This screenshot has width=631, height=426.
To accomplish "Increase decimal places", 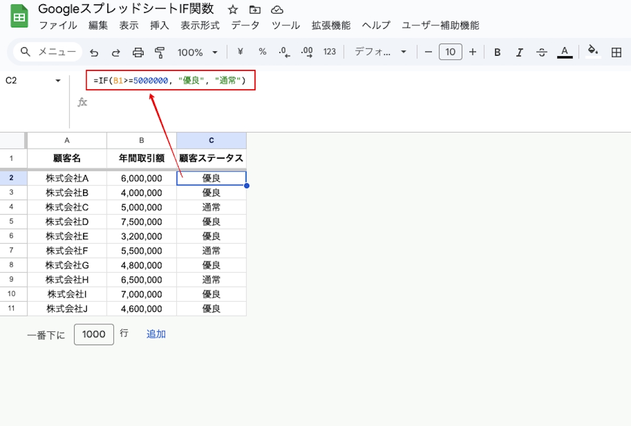I will point(307,52).
